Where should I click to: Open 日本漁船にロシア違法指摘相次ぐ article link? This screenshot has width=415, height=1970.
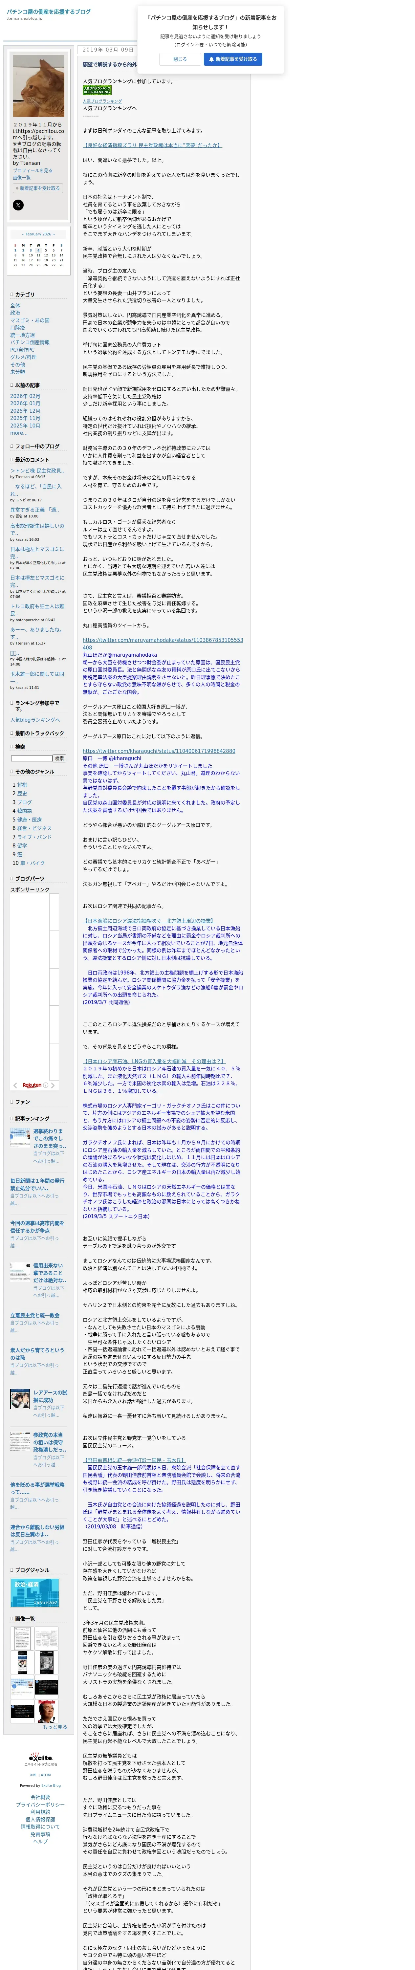(x=149, y=921)
